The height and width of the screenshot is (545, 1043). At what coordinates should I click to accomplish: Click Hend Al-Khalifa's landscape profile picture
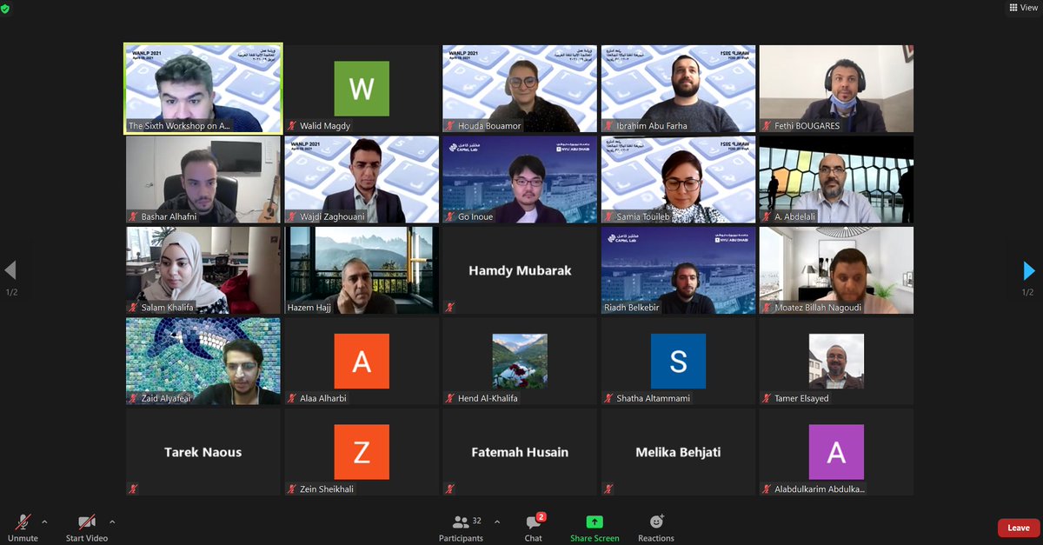point(520,361)
